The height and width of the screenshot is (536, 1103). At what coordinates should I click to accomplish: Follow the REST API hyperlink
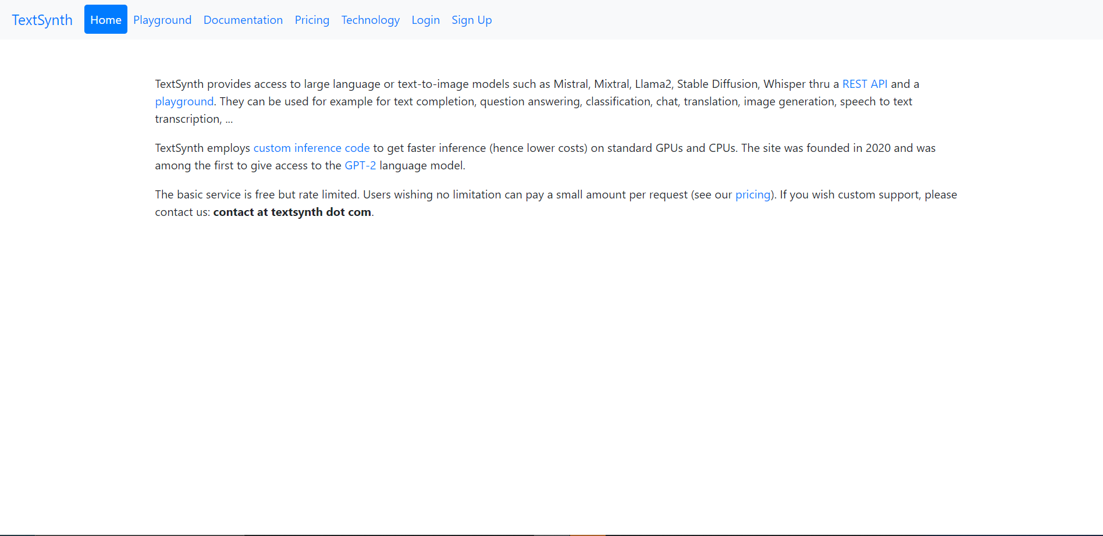pos(864,84)
